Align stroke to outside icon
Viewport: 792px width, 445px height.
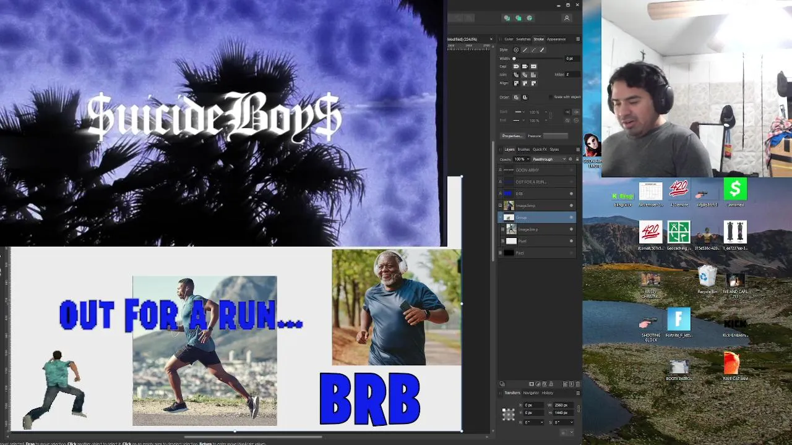point(533,83)
